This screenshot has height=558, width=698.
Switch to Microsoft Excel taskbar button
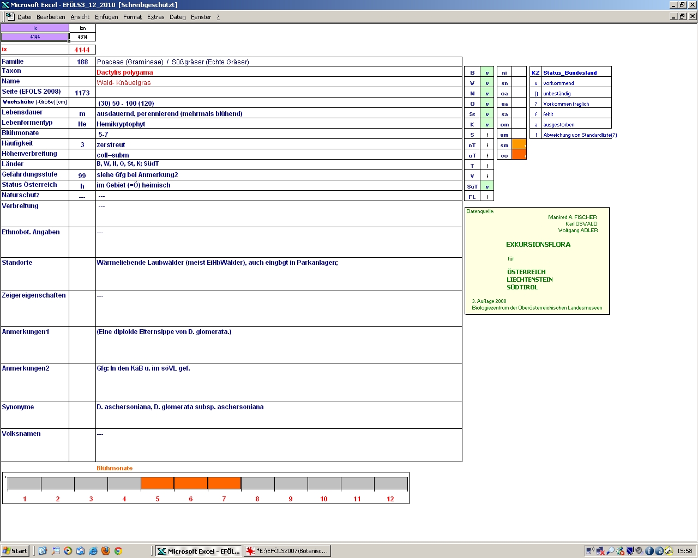[198, 551]
